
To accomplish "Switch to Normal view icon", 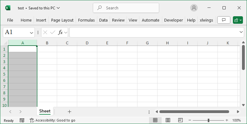I will (155, 120).
